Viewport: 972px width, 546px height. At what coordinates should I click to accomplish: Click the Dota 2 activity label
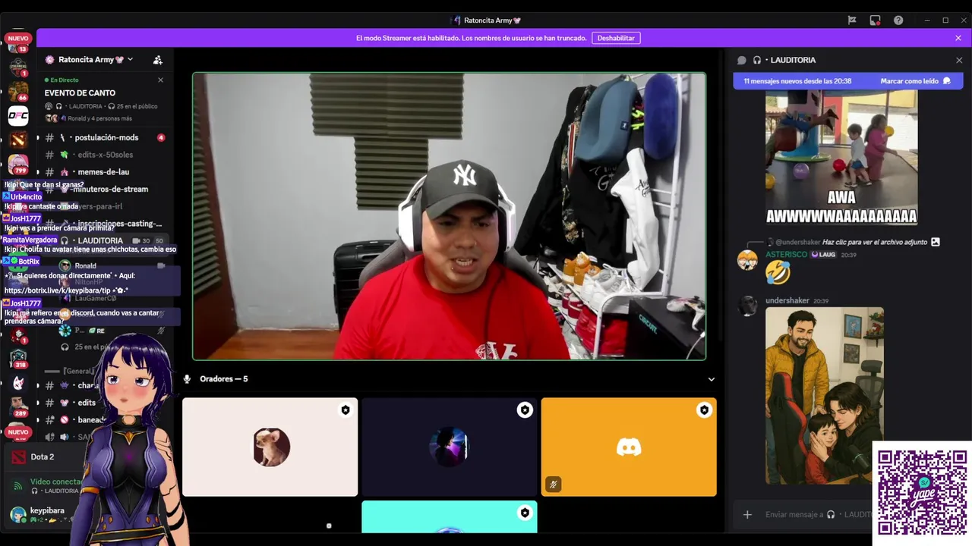pos(43,457)
